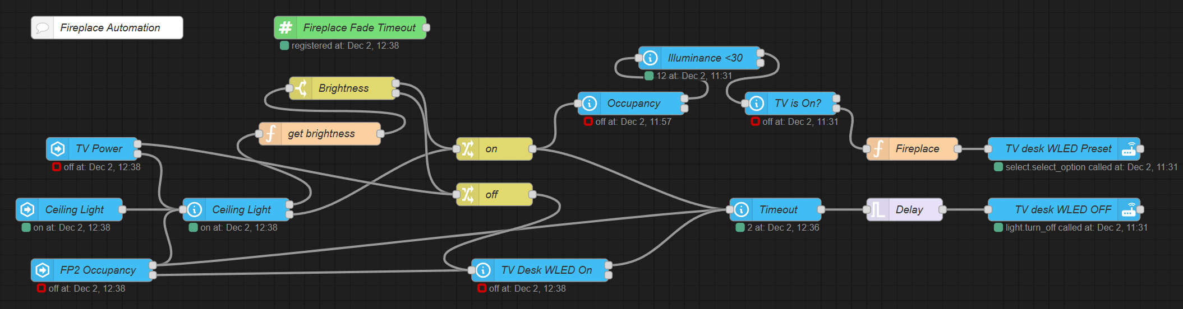The height and width of the screenshot is (309, 1183).
Task: Click the info icon on Illuminance <30 node
Action: coord(650,58)
